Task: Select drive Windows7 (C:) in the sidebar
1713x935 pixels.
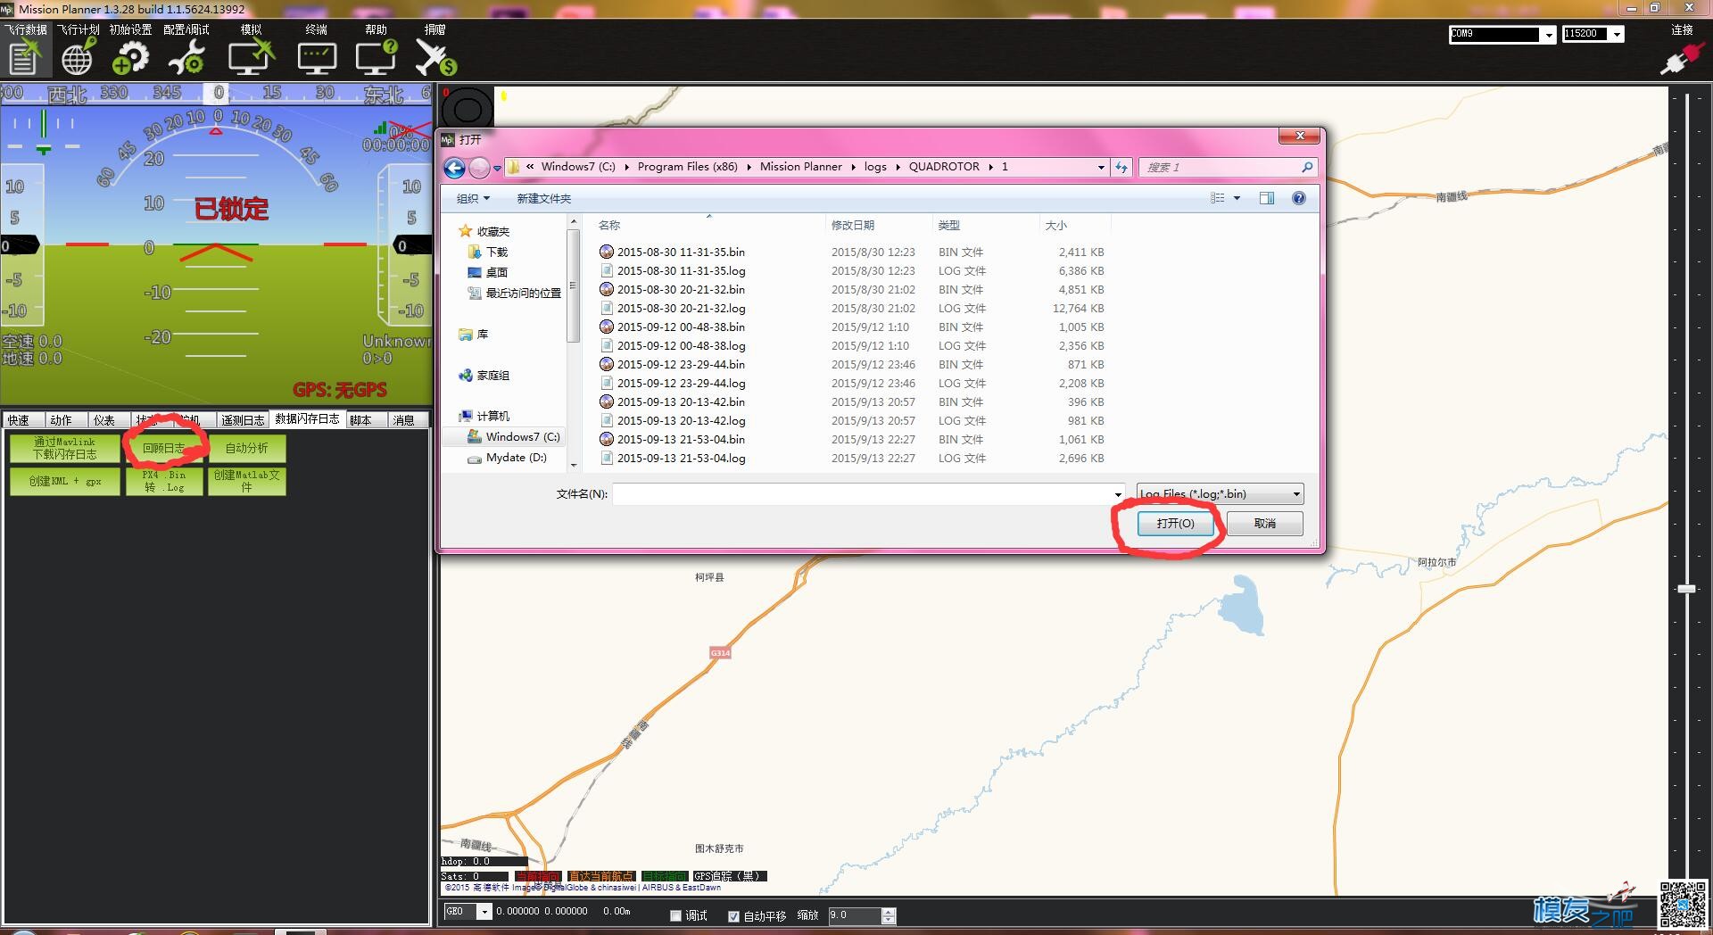Action: click(x=514, y=436)
